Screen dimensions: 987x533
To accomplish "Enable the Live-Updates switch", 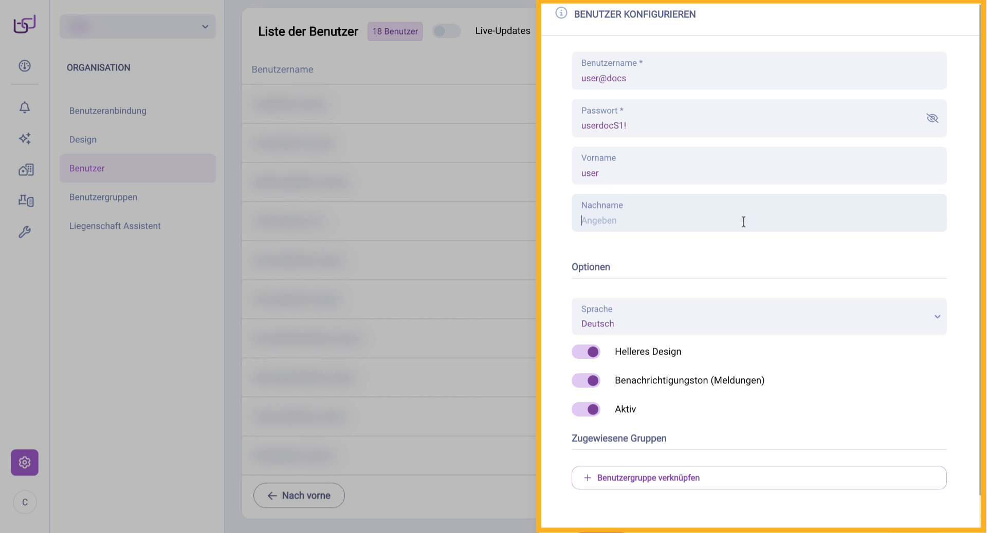I will coord(446,31).
